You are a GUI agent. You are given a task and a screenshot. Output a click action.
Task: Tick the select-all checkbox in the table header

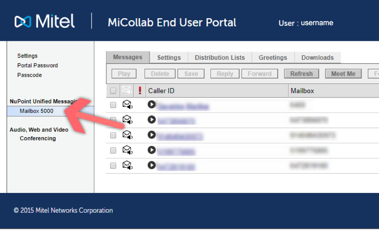pos(113,91)
